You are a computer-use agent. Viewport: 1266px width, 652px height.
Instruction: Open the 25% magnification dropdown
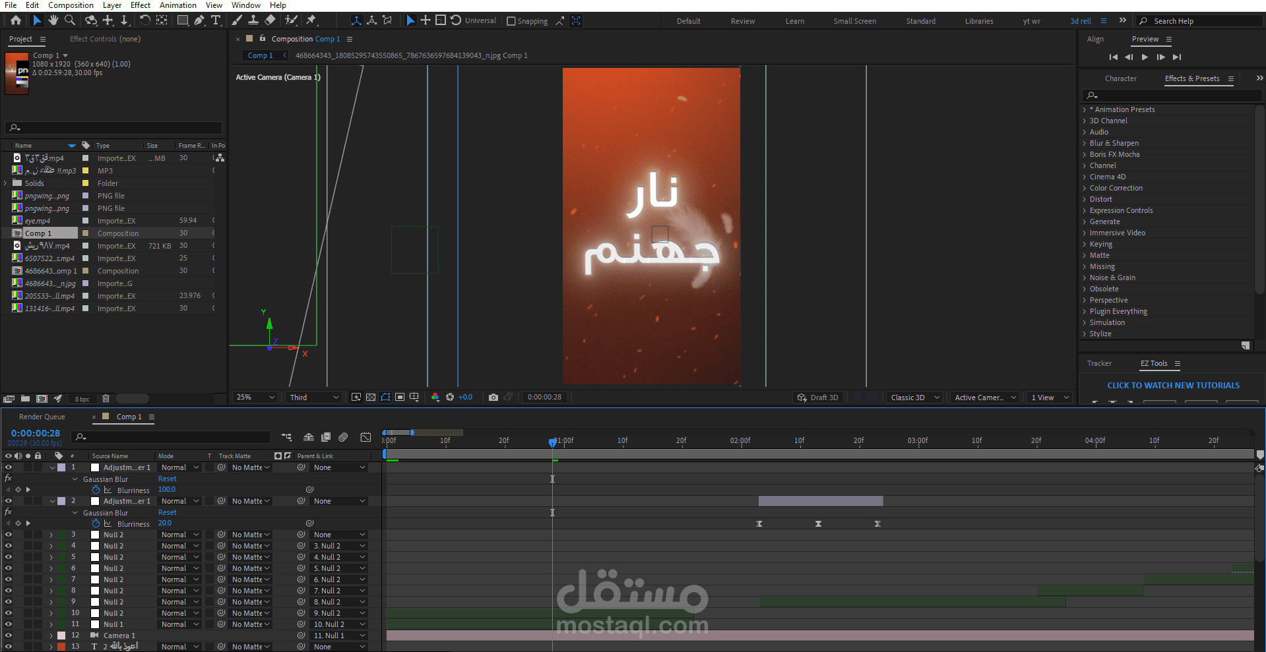click(255, 397)
